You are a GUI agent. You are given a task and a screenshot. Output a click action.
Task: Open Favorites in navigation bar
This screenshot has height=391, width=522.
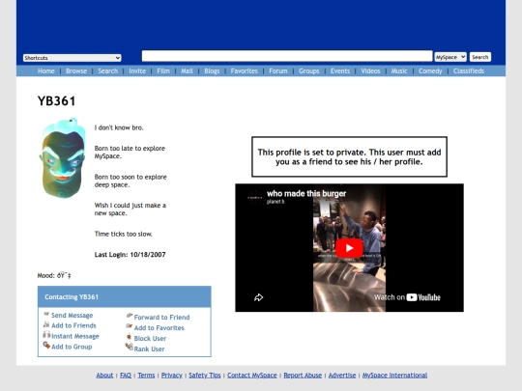coord(244,71)
